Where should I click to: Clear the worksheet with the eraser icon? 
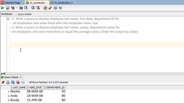[50, 8]
